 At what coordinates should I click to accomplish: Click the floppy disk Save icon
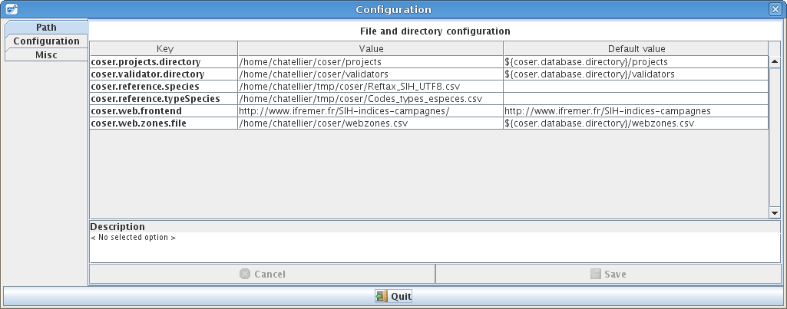click(595, 274)
